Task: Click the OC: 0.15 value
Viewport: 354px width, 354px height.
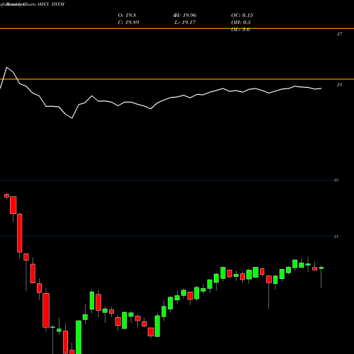Action: point(242,16)
